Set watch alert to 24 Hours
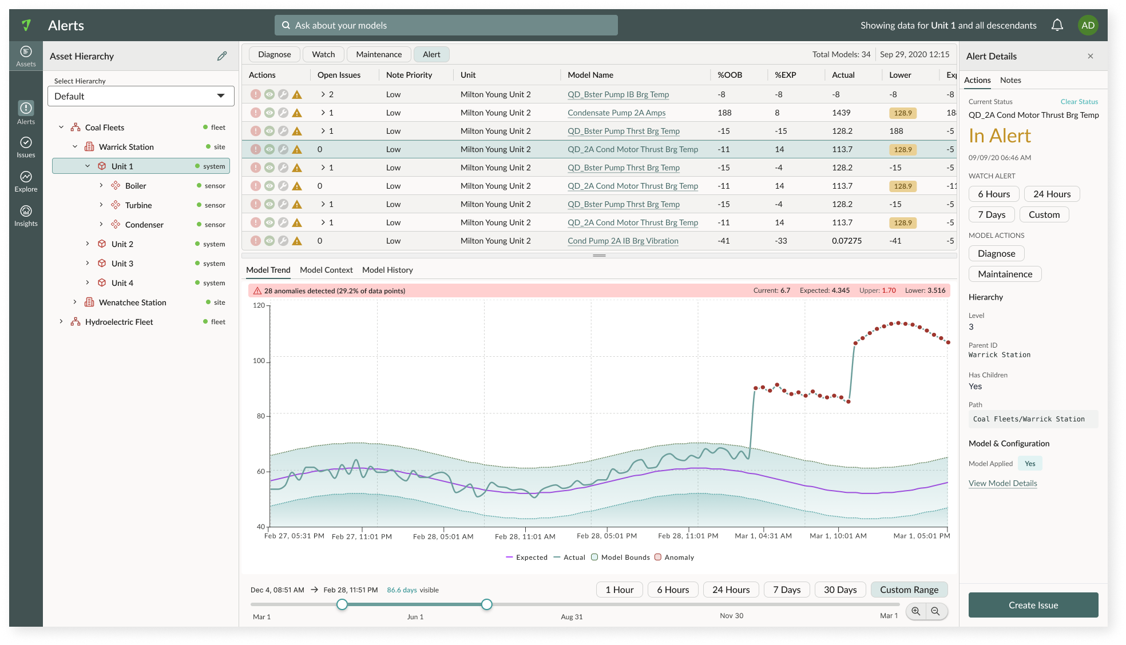The image size is (1126, 645). (1052, 194)
